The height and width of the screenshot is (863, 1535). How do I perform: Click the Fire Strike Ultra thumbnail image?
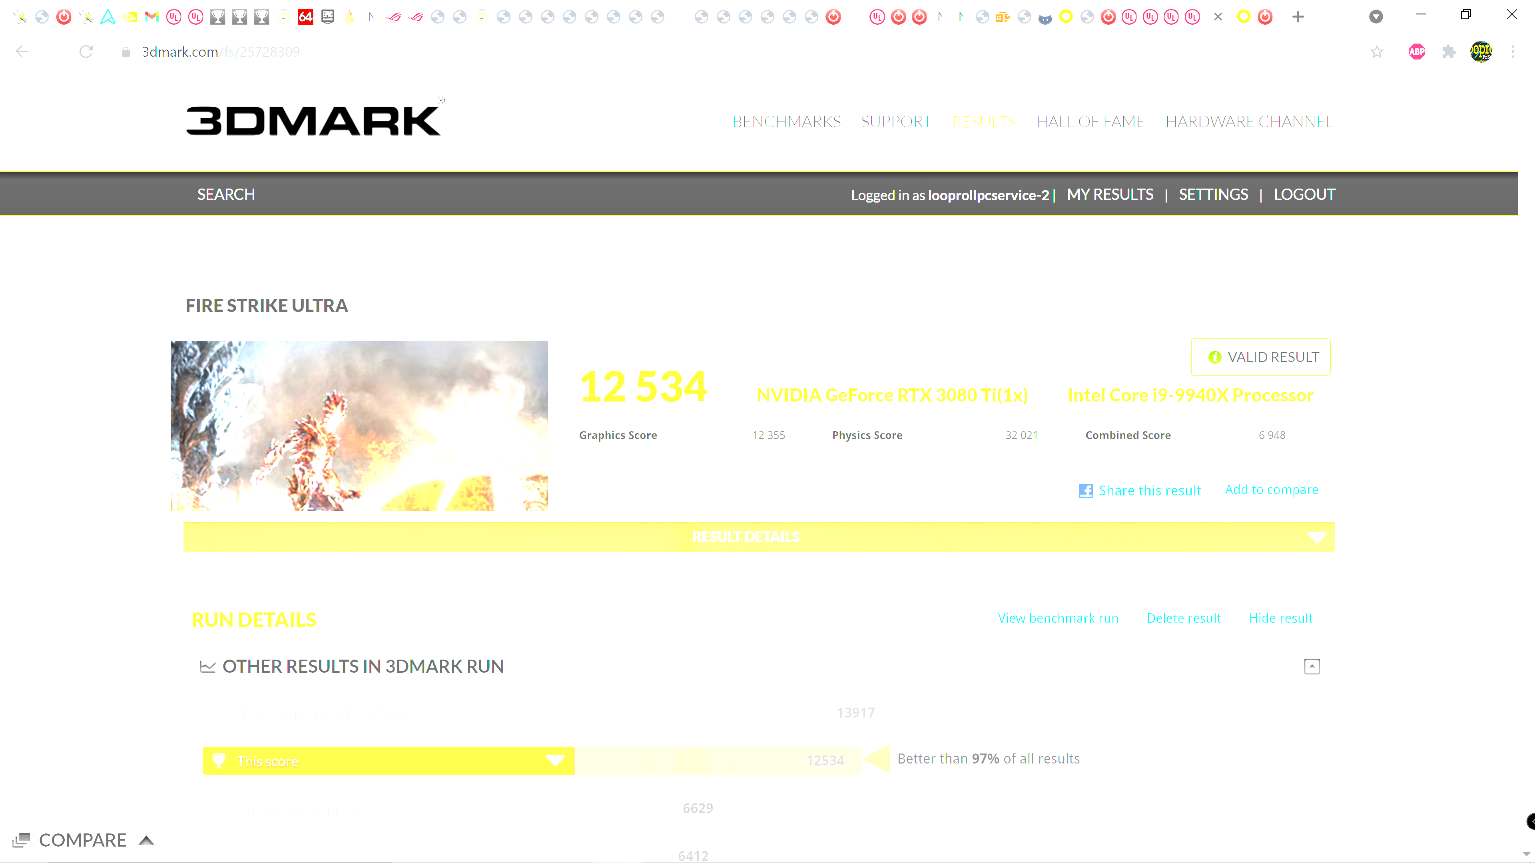pyautogui.click(x=359, y=426)
